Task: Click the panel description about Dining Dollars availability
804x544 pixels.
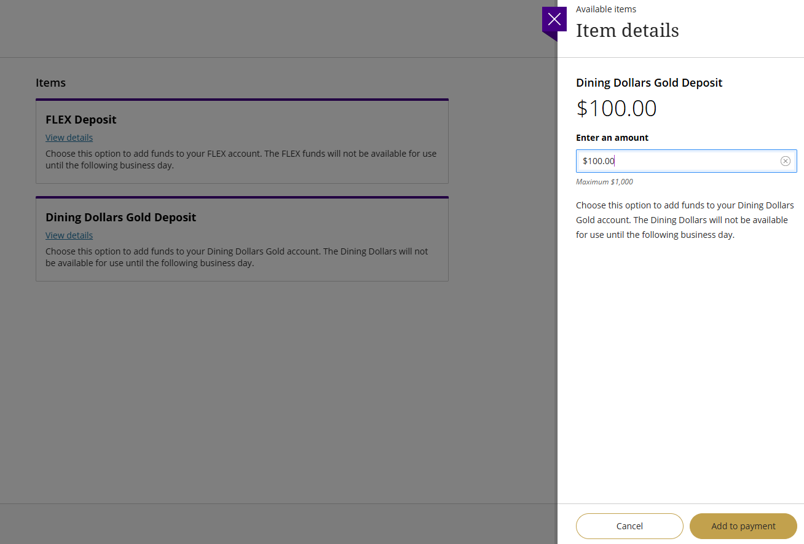Action: click(685, 220)
